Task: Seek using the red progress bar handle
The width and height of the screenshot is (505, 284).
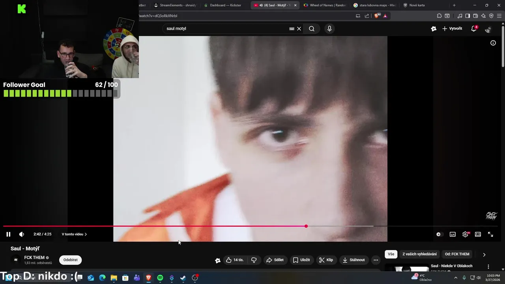Action: click(x=306, y=226)
